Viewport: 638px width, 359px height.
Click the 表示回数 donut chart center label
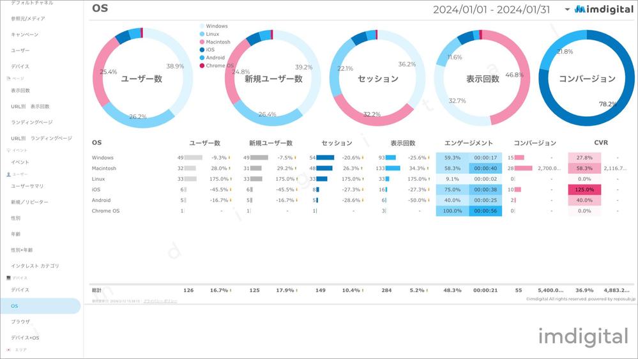[483, 79]
